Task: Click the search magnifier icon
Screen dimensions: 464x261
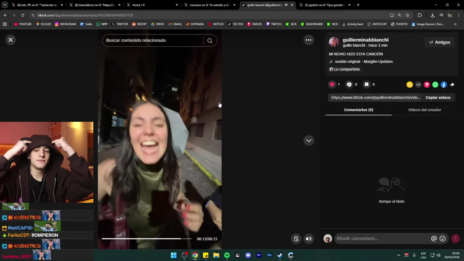Action: click(x=210, y=41)
